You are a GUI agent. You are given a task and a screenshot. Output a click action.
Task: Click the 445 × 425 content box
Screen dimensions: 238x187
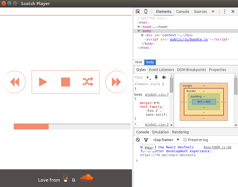(x=204, y=102)
